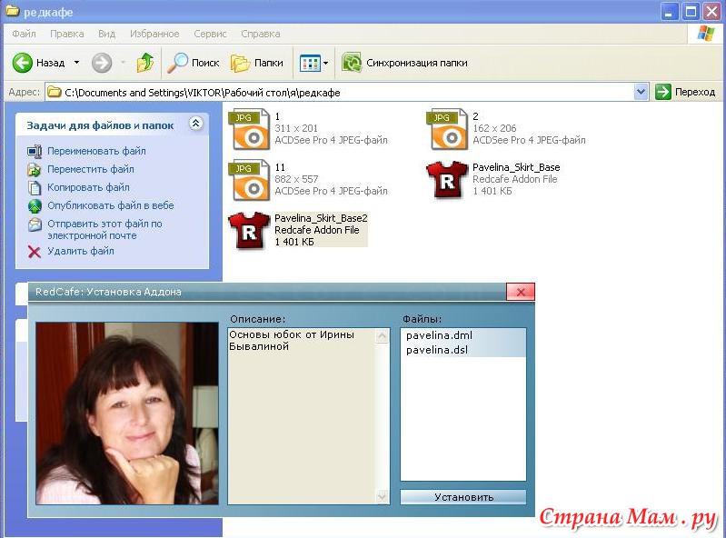Select the JPG file icon named 1
The height and width of the screenshot is (538, 726).
coord(250,128)
